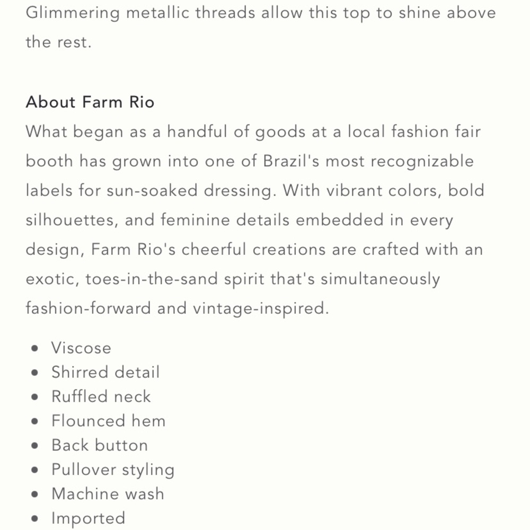This screenshot has width=530, height=530.
Task: Click the bullet dot beside Flounced hem
Action: point(34,421)
